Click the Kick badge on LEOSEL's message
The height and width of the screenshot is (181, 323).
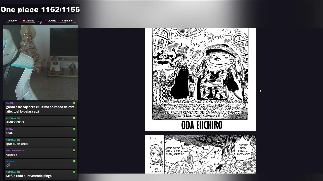pos(74,129)
